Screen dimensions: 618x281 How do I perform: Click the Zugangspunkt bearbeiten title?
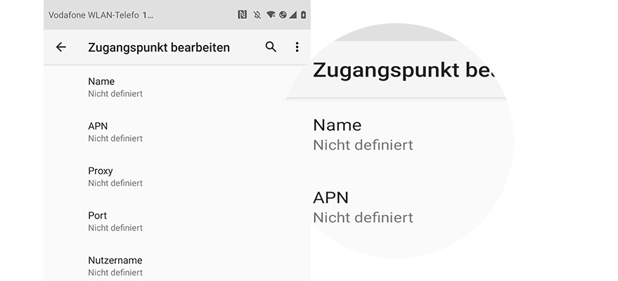(159, 48)
